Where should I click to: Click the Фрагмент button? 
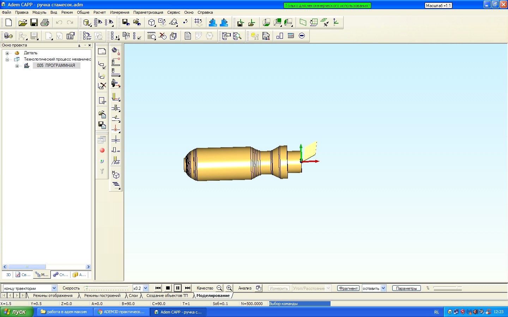[x=348, y=288]
